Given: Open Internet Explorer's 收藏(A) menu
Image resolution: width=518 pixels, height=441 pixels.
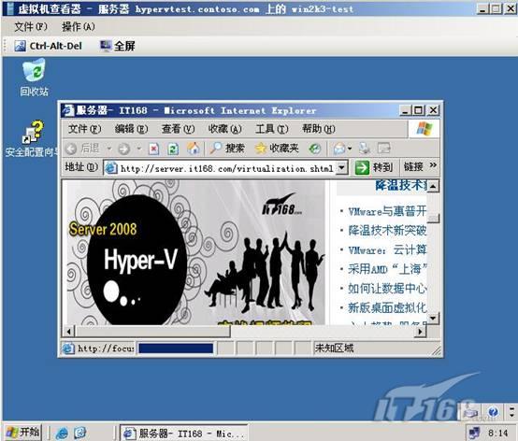Looking at the screenshot, I should pyautogui.click(x=224, y=129).
